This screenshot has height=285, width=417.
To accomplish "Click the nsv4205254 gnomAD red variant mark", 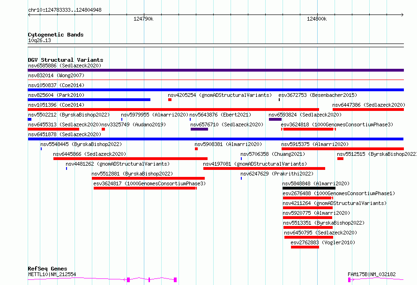I will click(170, 100).
